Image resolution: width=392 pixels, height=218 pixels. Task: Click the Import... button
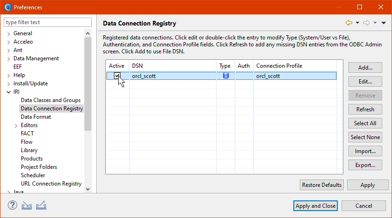(x=365, y=151)
